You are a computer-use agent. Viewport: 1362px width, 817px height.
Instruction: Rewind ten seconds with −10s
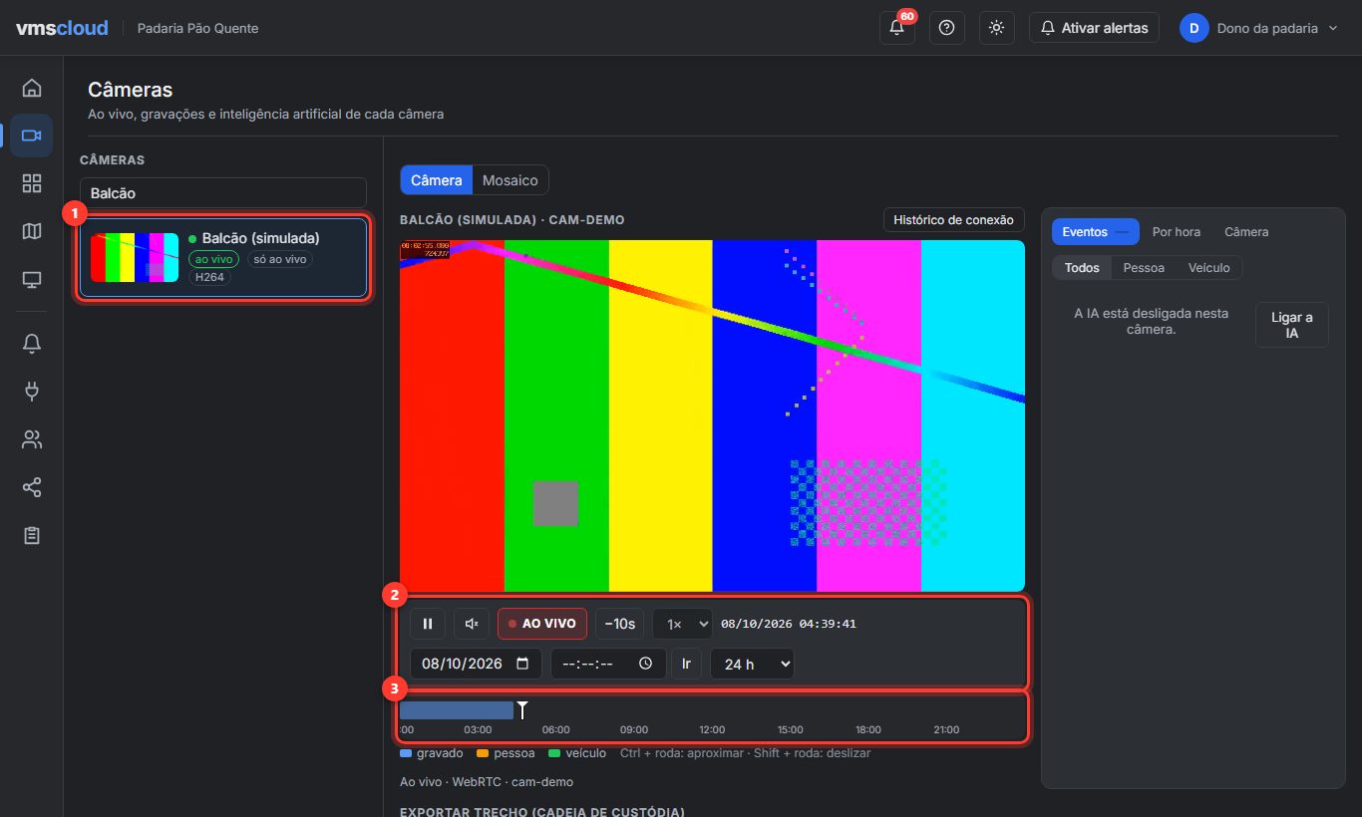point(620,624)
